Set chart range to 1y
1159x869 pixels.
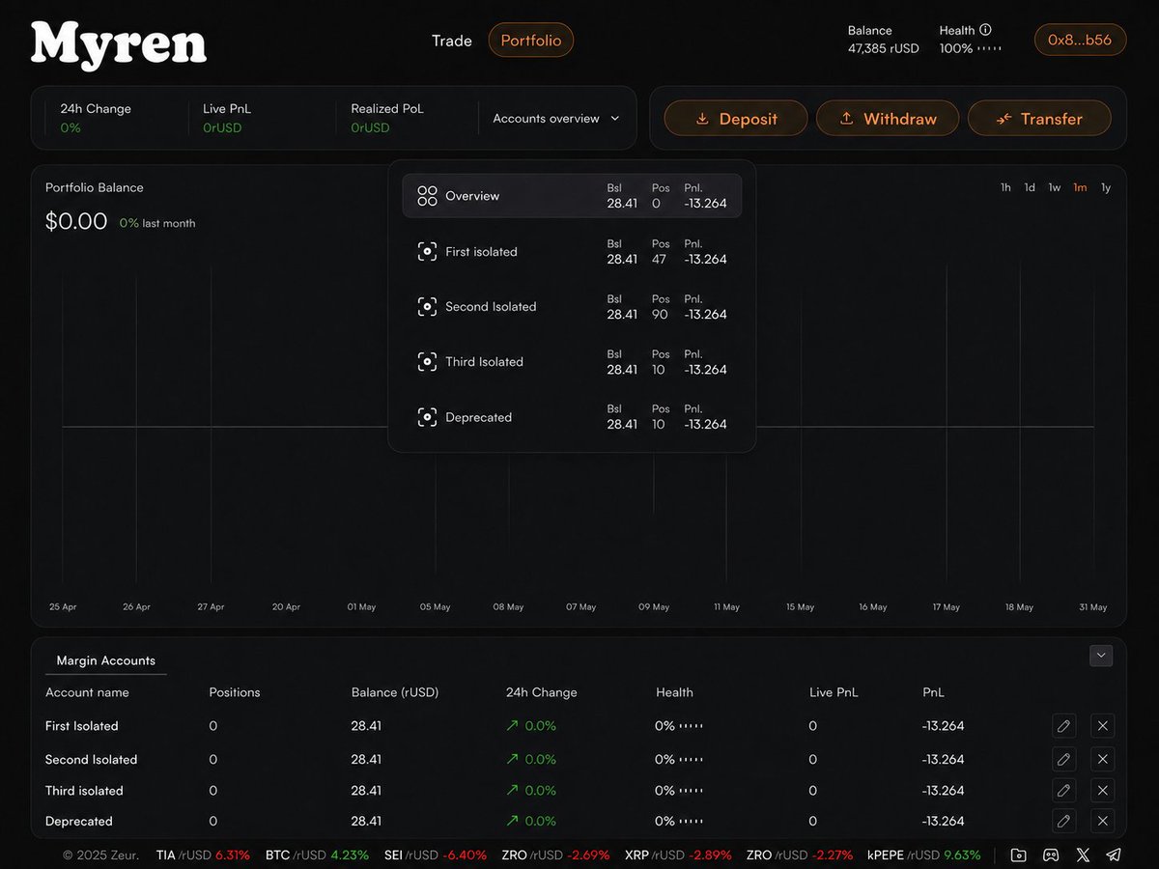pyautogui.click(x=1106, y=187)
